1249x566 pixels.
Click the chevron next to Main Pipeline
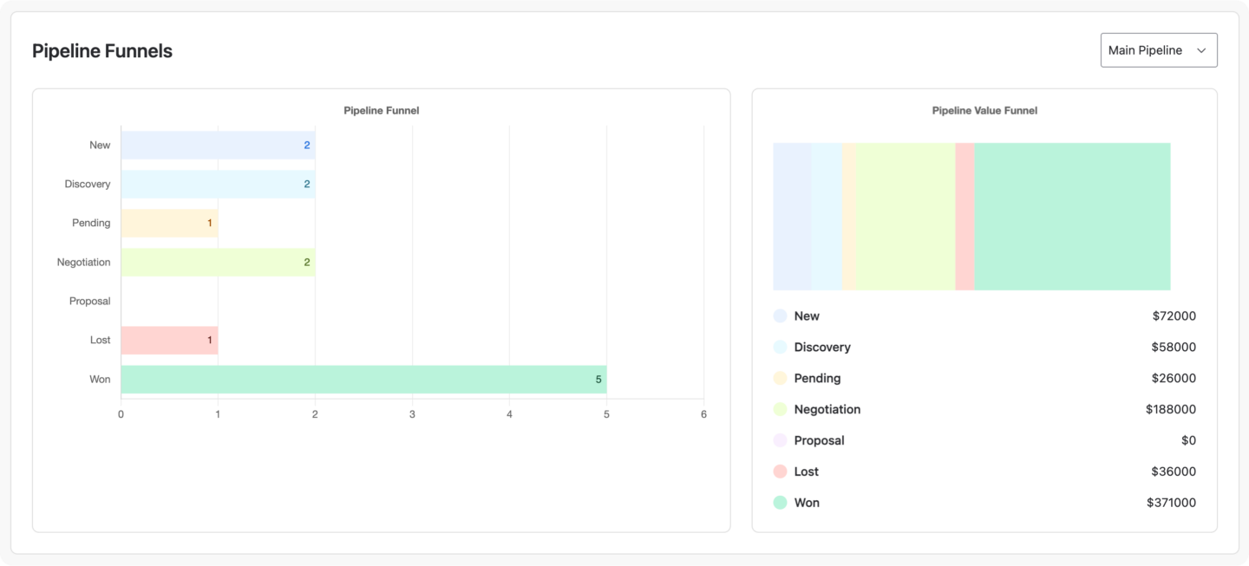[1201, 50]
